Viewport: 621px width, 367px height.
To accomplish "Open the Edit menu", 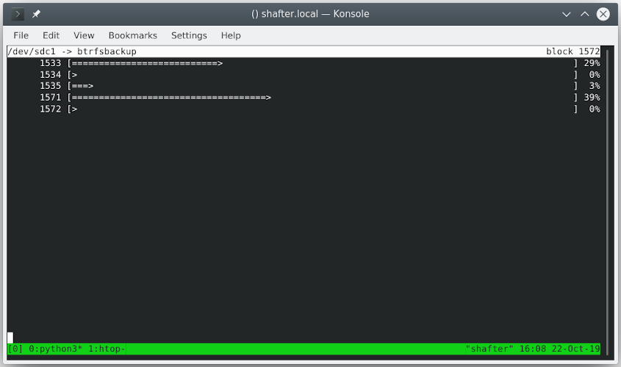I will point(51,35).
